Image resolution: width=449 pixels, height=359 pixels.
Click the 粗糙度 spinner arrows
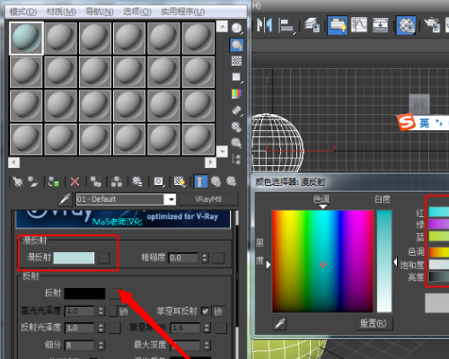[x=205, y=258]
